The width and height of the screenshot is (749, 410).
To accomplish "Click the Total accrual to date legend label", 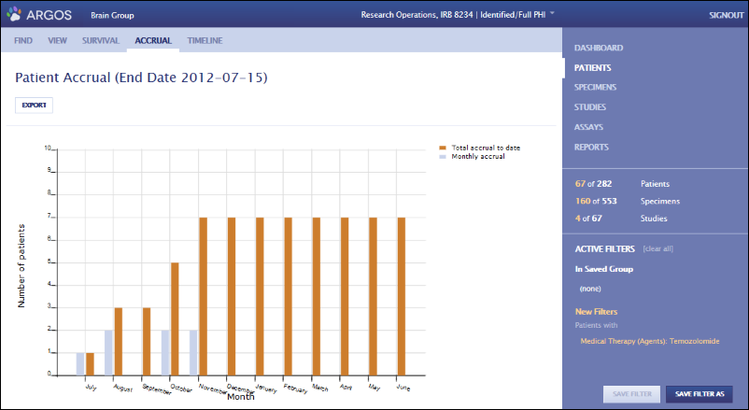I will [486, 148].
